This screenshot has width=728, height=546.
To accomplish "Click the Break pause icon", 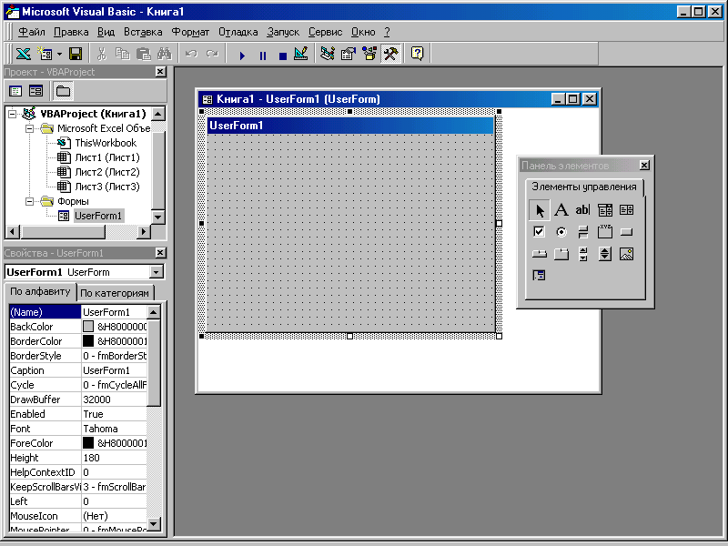I will 263,56.
